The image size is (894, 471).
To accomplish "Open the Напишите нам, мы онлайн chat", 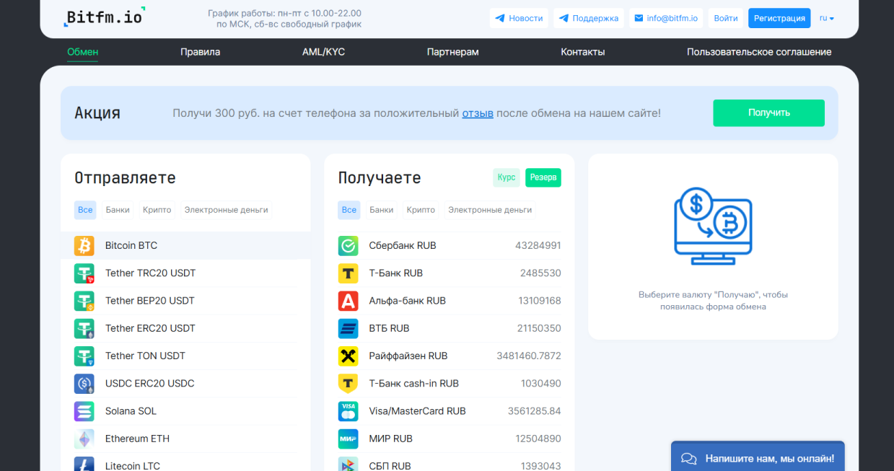I will coord(758,457).
